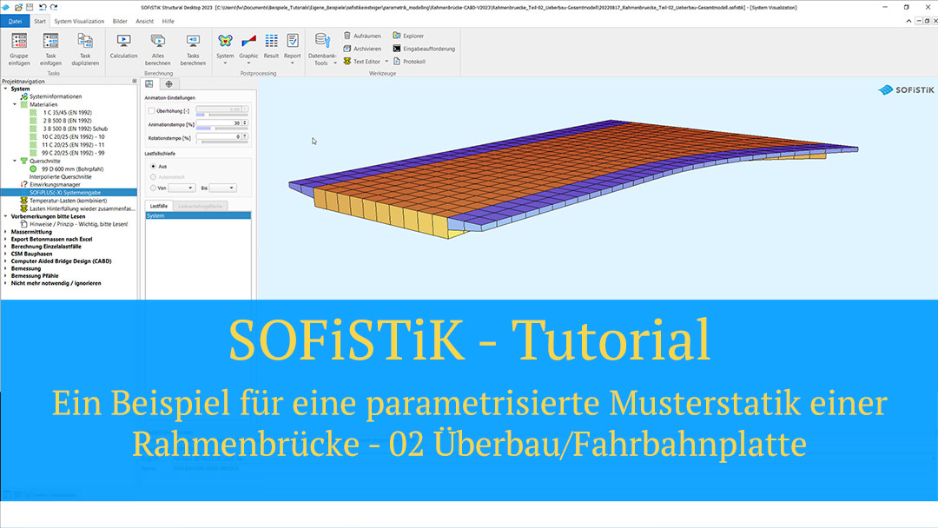Viewport: 938px width, 528px height.
Task: Click the Archivieren tool
Action: click(347, 49)
